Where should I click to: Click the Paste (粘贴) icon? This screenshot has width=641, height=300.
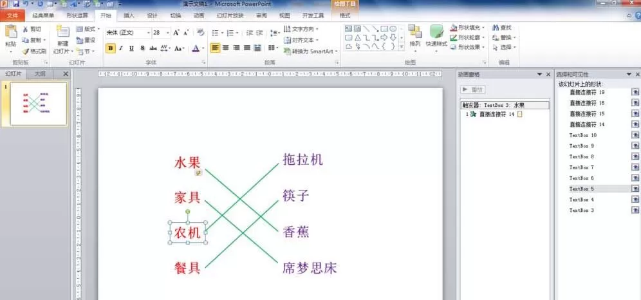(11, 32)
